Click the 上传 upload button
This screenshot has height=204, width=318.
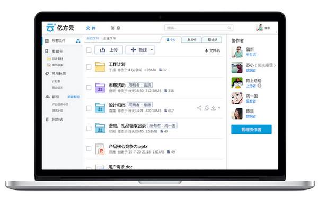click(109, 50)
